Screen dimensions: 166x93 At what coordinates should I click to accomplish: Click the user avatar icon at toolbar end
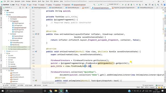(164, 5)
